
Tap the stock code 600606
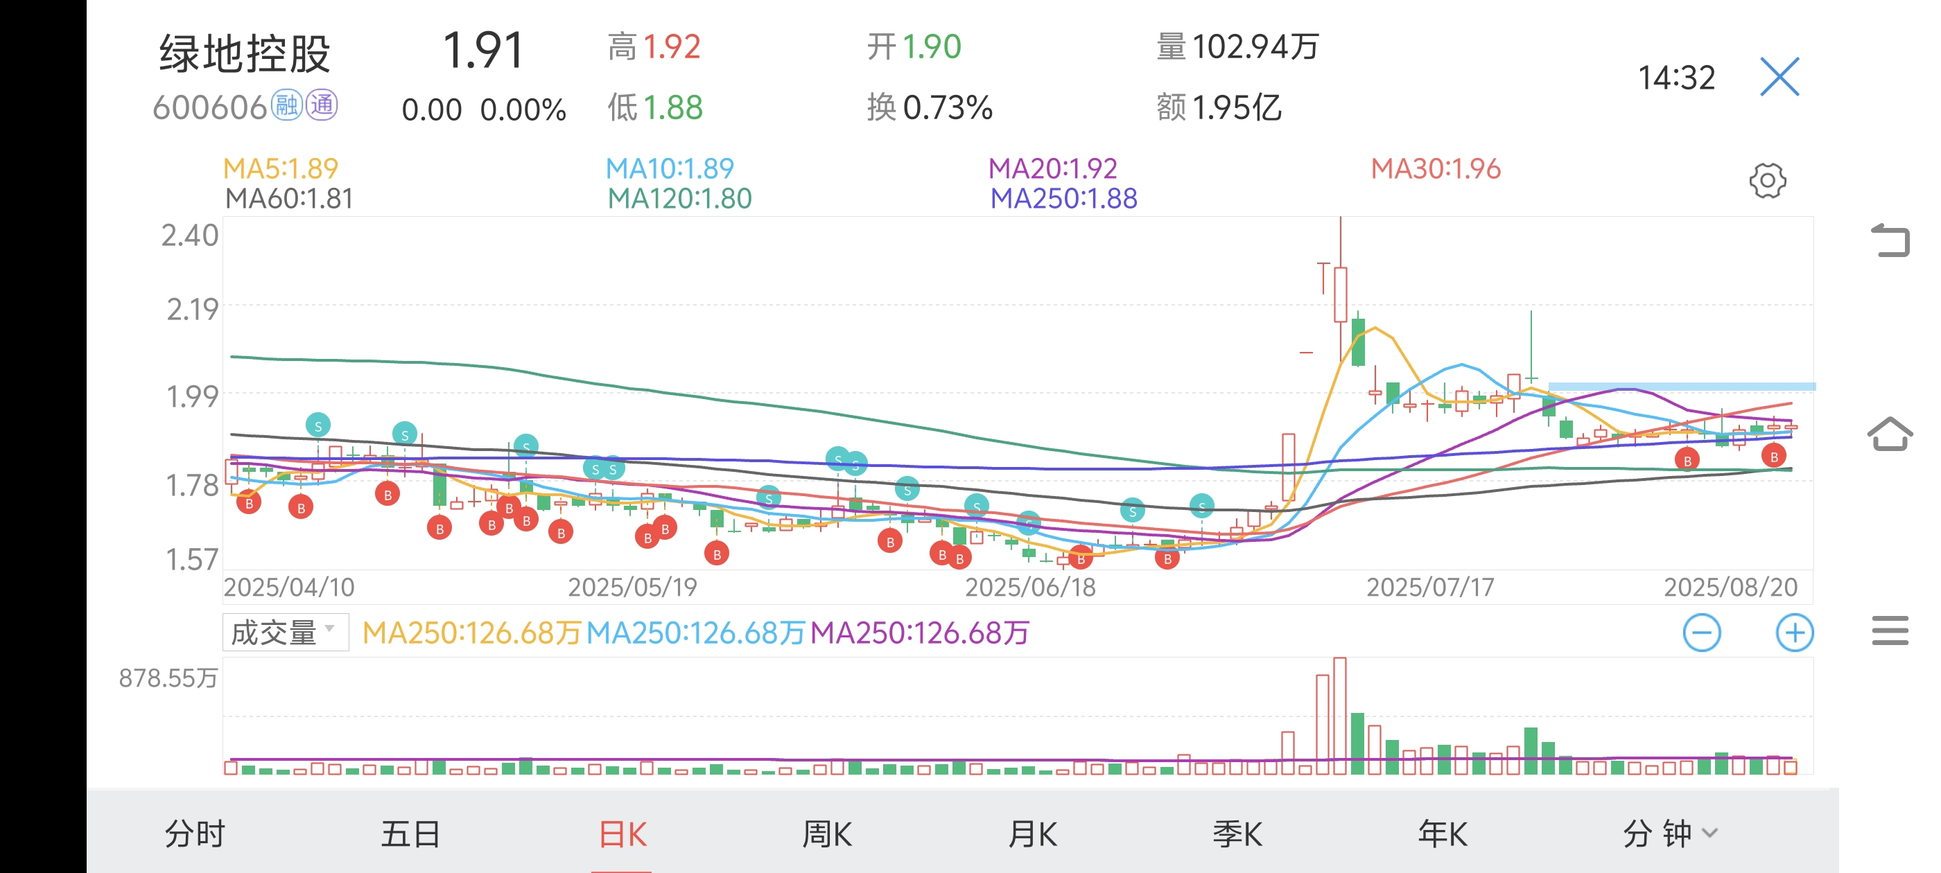209,107
